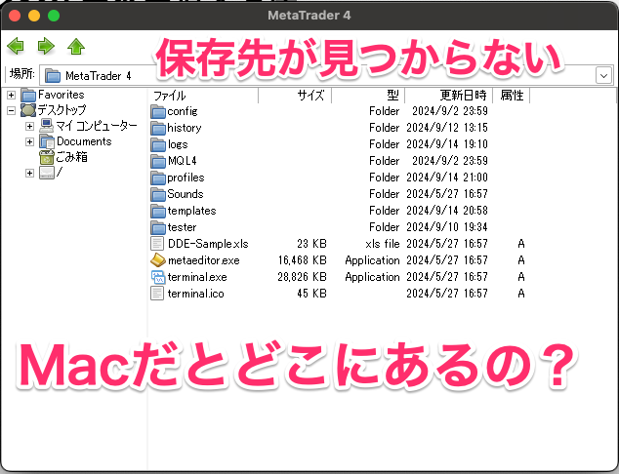
Task: Select the history folder icon
Action: 158,128
